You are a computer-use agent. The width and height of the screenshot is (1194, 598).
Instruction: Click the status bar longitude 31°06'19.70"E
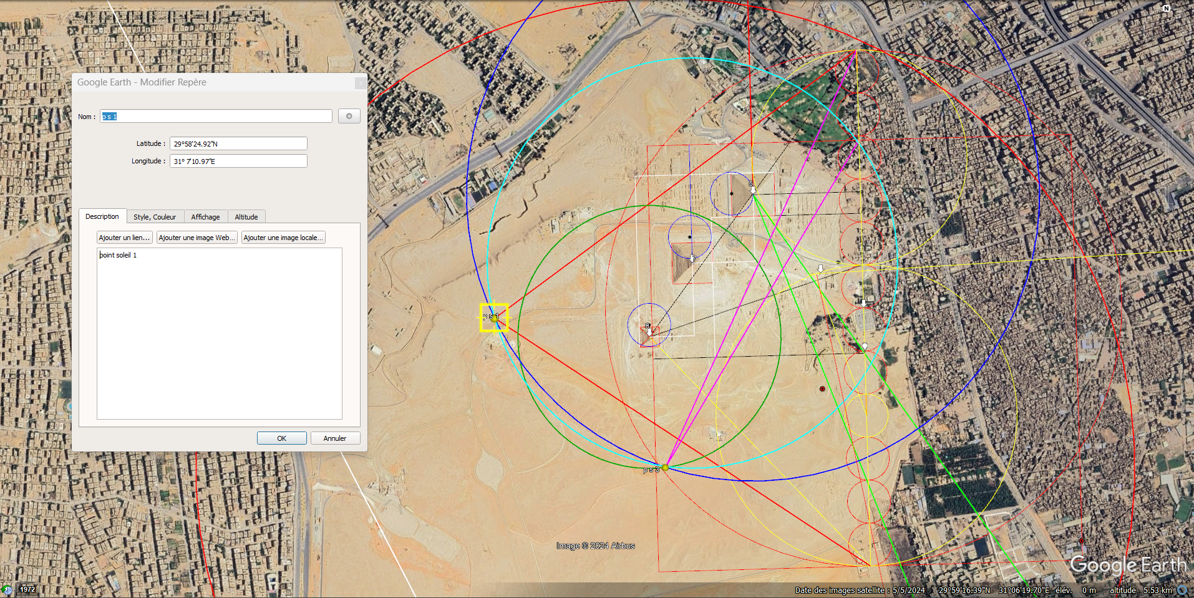1024,590
